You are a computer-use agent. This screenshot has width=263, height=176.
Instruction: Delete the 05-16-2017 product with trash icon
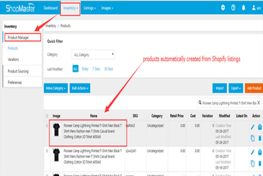tap(260, 163)
